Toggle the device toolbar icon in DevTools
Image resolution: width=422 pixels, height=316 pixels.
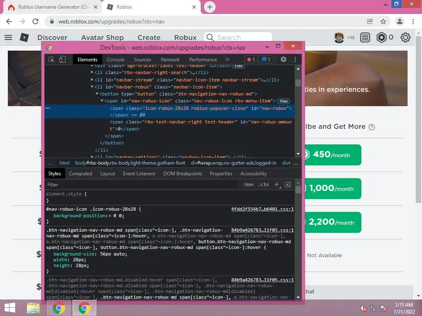[62, 59]
